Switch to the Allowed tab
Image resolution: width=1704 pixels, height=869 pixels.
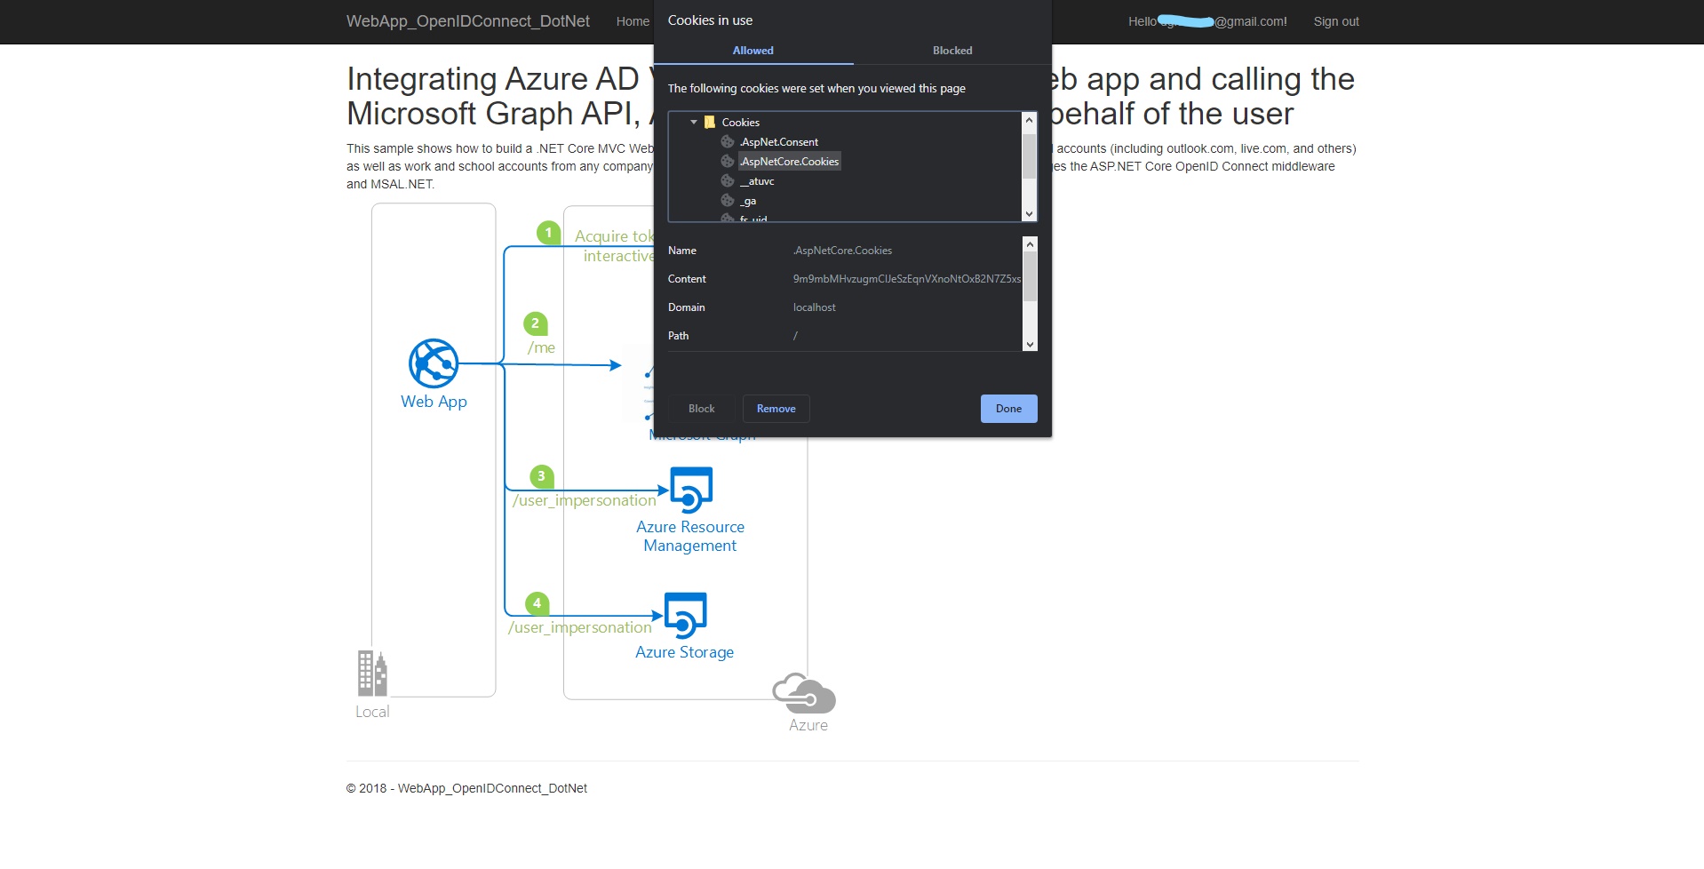point(752,51)
